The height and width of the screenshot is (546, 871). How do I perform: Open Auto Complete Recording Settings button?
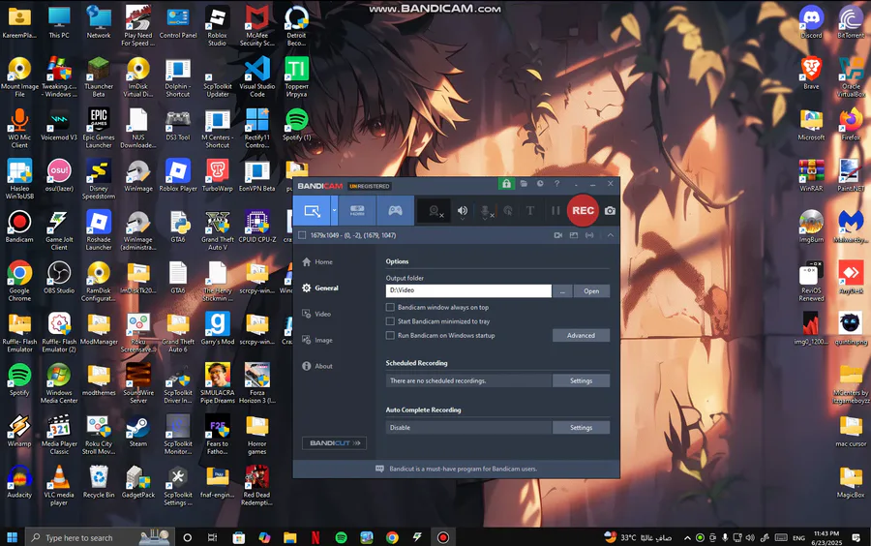[x=581, y=428]
